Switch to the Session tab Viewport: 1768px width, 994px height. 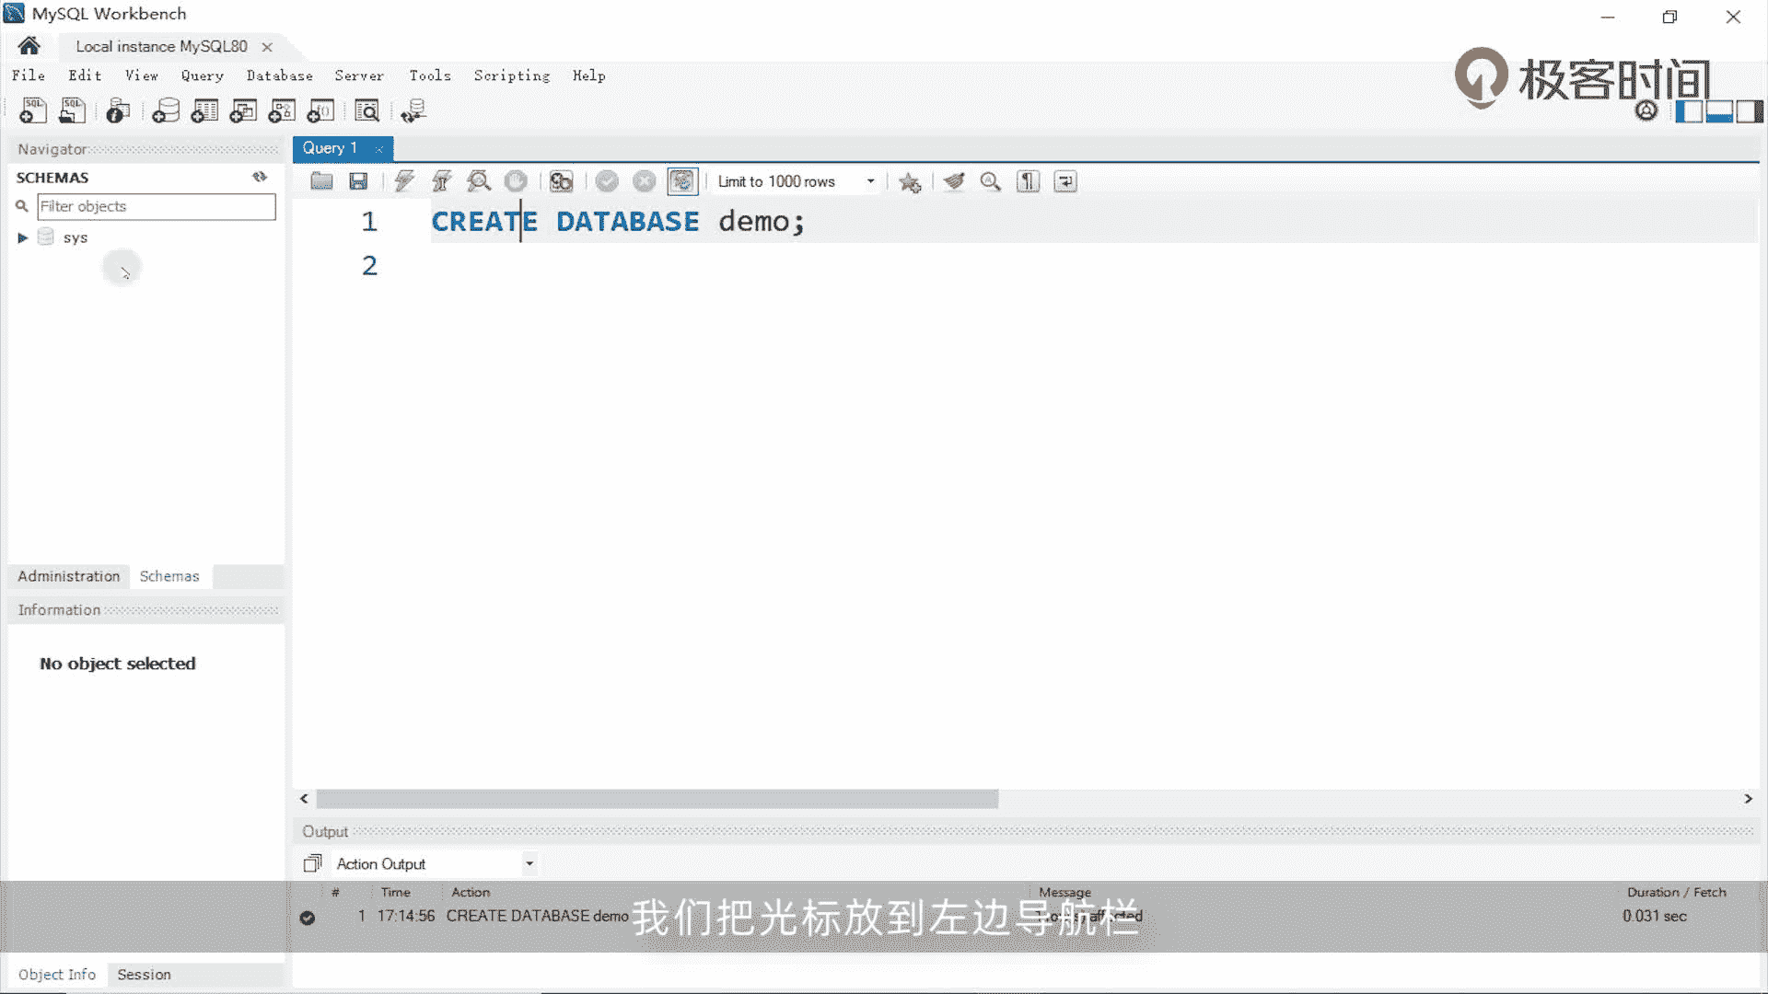click(144, 975)
